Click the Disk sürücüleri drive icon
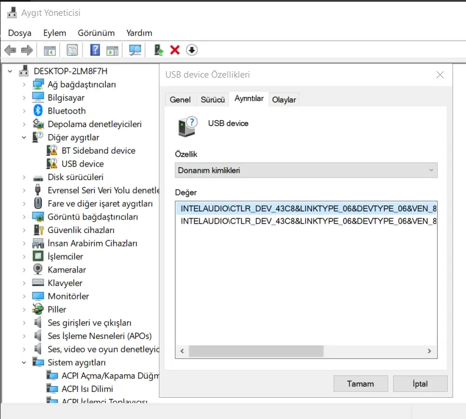Screen dimensions: 466x419 click(x=38, y=178)
